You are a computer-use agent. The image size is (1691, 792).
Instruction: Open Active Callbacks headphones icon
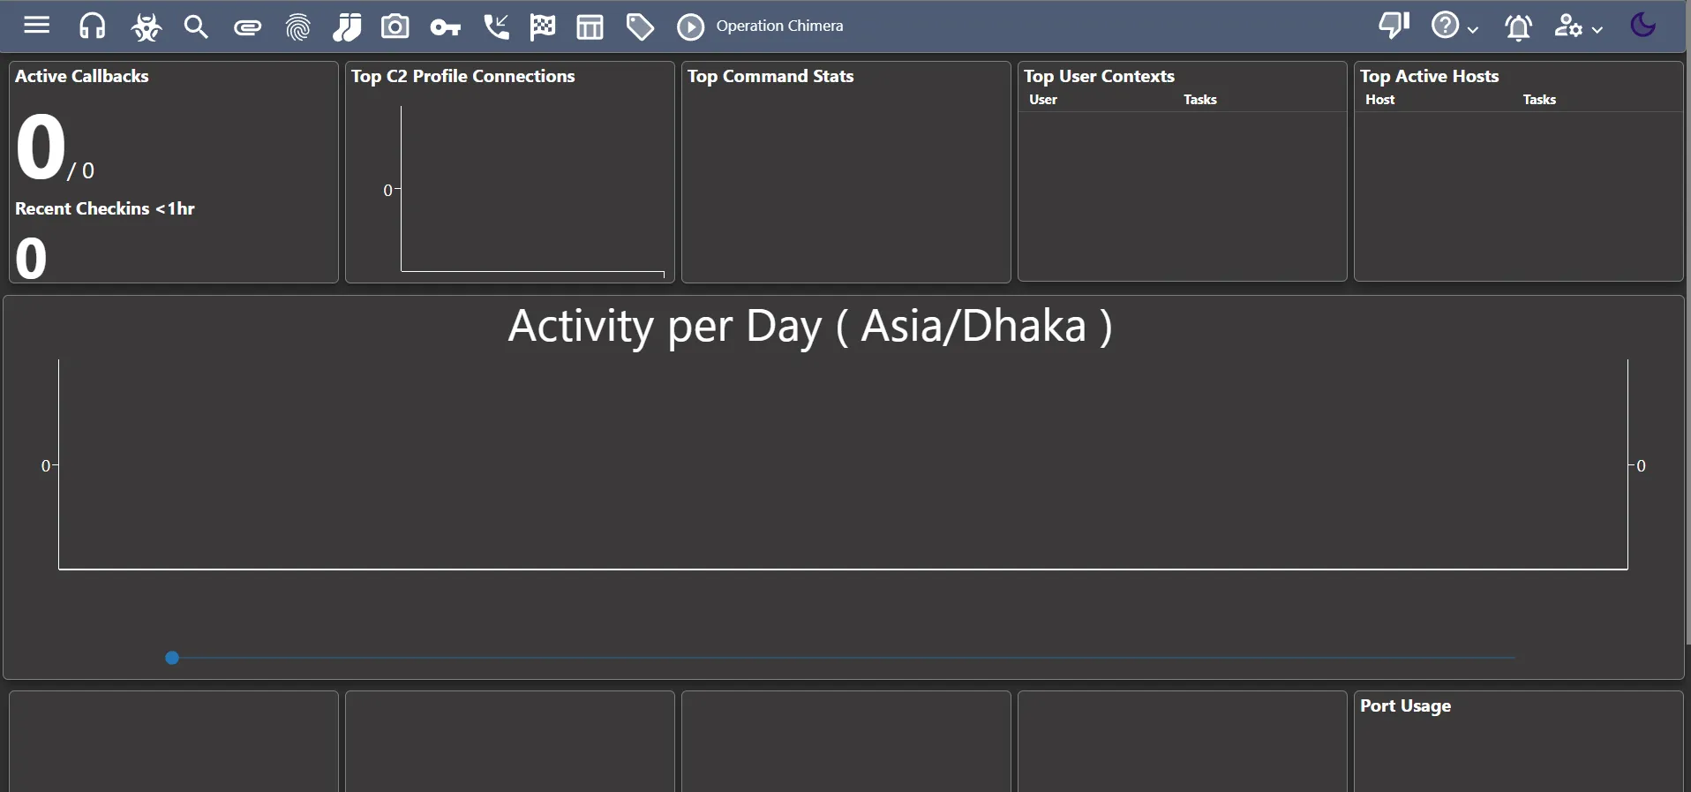coord(92,26)
